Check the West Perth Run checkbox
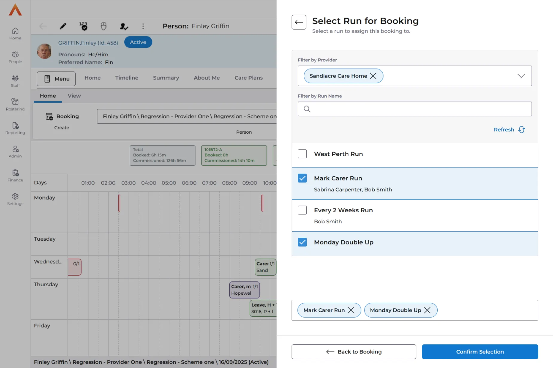 coord(302,154)
